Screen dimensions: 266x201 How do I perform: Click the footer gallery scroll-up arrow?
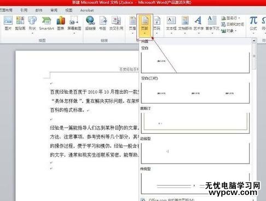click(254, 41)
